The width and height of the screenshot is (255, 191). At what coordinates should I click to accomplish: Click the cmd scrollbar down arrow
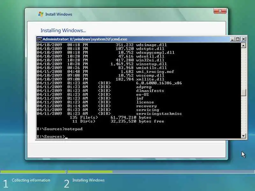(243, 136)
